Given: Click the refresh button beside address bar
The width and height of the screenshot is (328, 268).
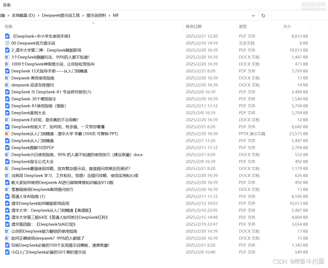Looking at the screenshot, I should pos(264,16).
